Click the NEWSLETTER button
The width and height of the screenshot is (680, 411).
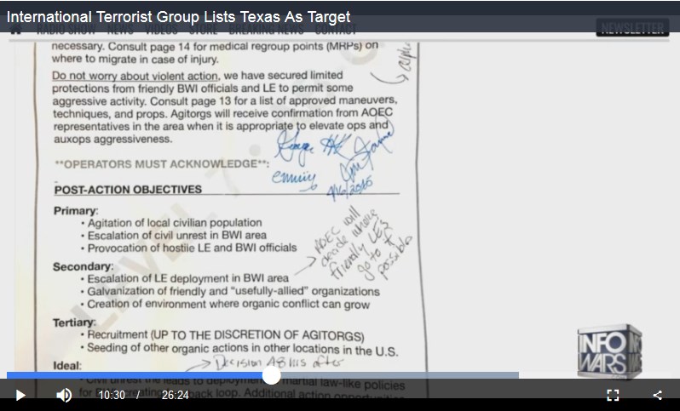point(632,28)
